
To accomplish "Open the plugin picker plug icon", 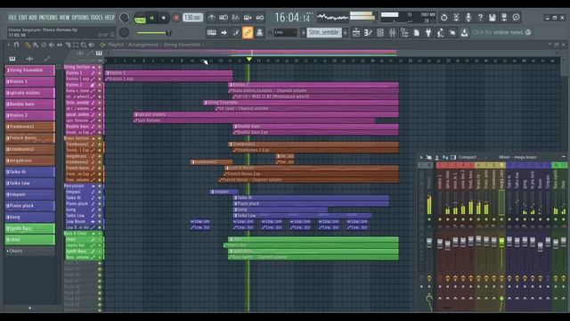I will click(x=428, y=33).
